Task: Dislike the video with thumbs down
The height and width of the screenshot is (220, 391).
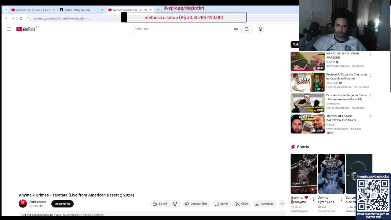Action: [175, 204]
